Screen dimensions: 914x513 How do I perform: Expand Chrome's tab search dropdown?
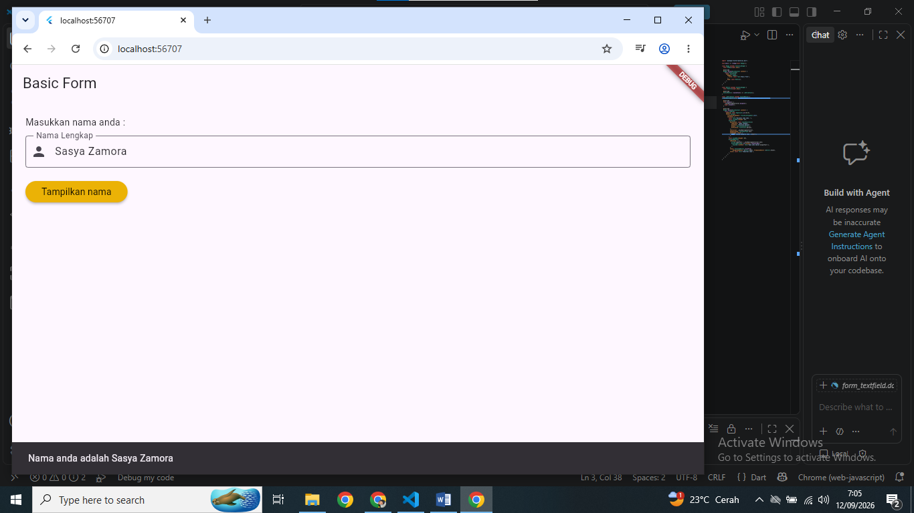[x=25, y=20]
